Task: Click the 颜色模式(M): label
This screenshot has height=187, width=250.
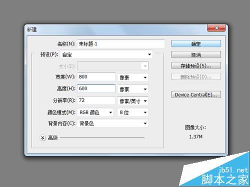Action: (x=61, y=113)
